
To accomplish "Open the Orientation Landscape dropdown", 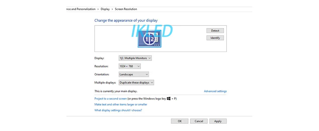I will point(134,74).
